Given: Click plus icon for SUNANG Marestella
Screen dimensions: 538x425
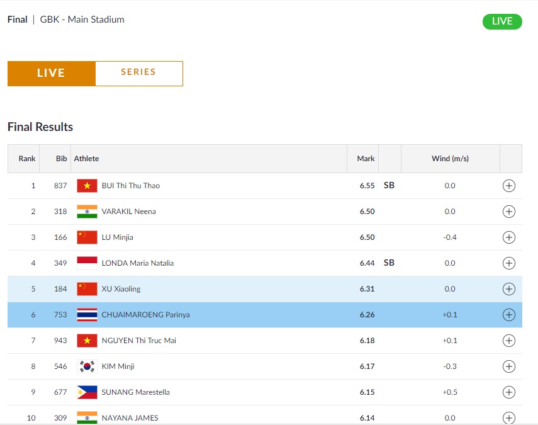Looking at the screenshot, I should coord(509,392).
